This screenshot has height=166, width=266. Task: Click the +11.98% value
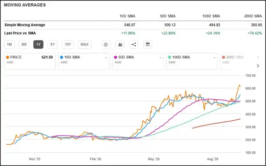point(128,33)
